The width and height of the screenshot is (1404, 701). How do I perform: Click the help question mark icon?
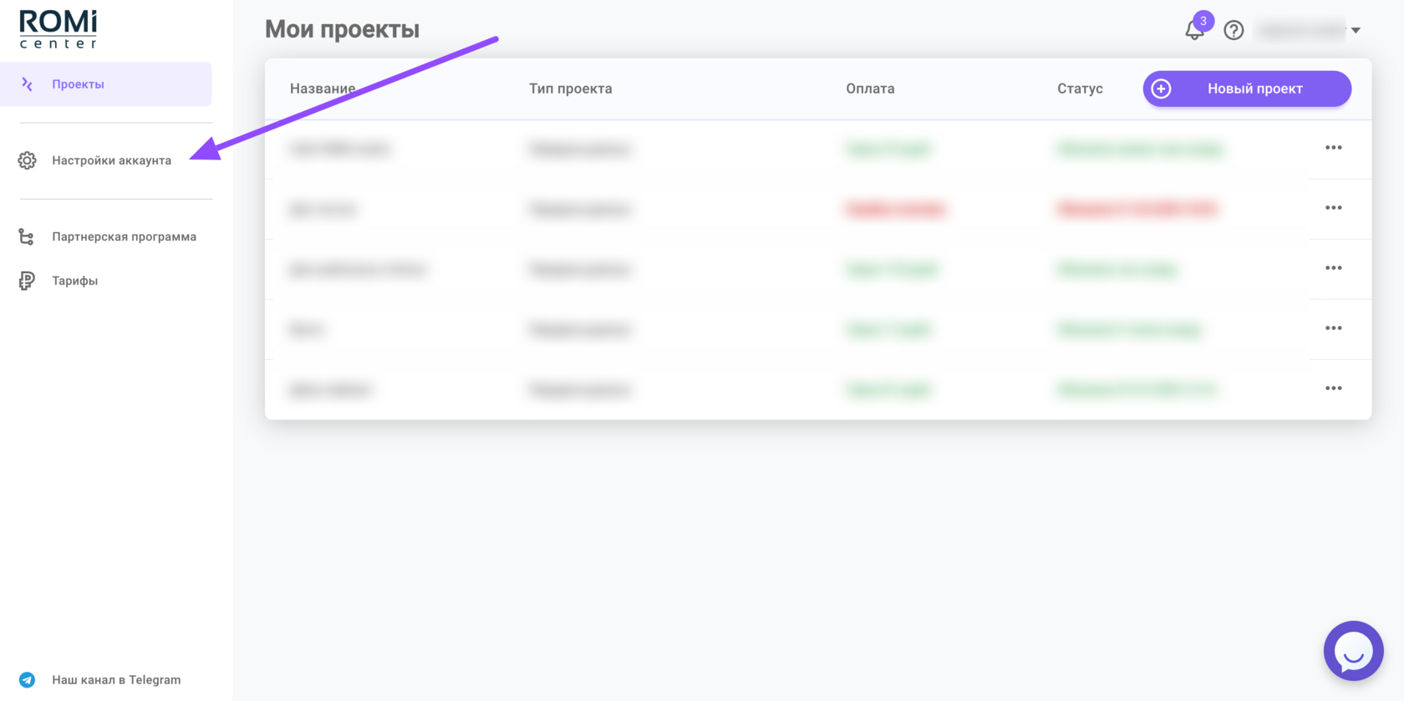point(1234,30)
